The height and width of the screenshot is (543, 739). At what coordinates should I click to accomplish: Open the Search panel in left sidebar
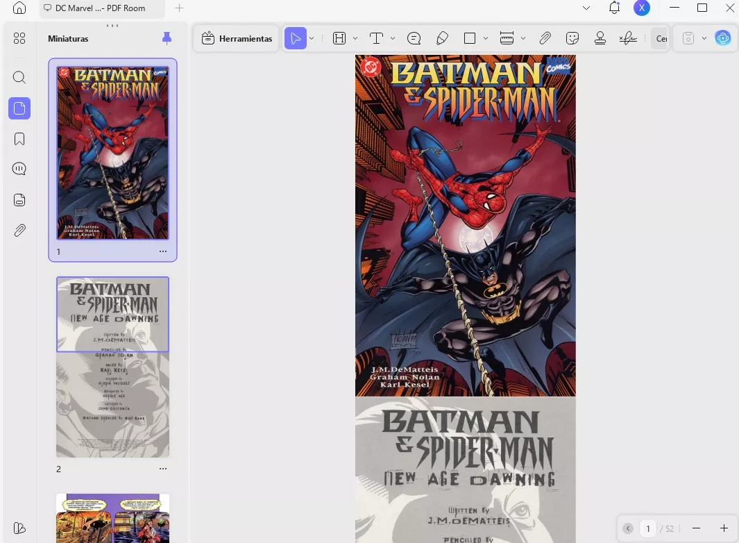(19, 77)
